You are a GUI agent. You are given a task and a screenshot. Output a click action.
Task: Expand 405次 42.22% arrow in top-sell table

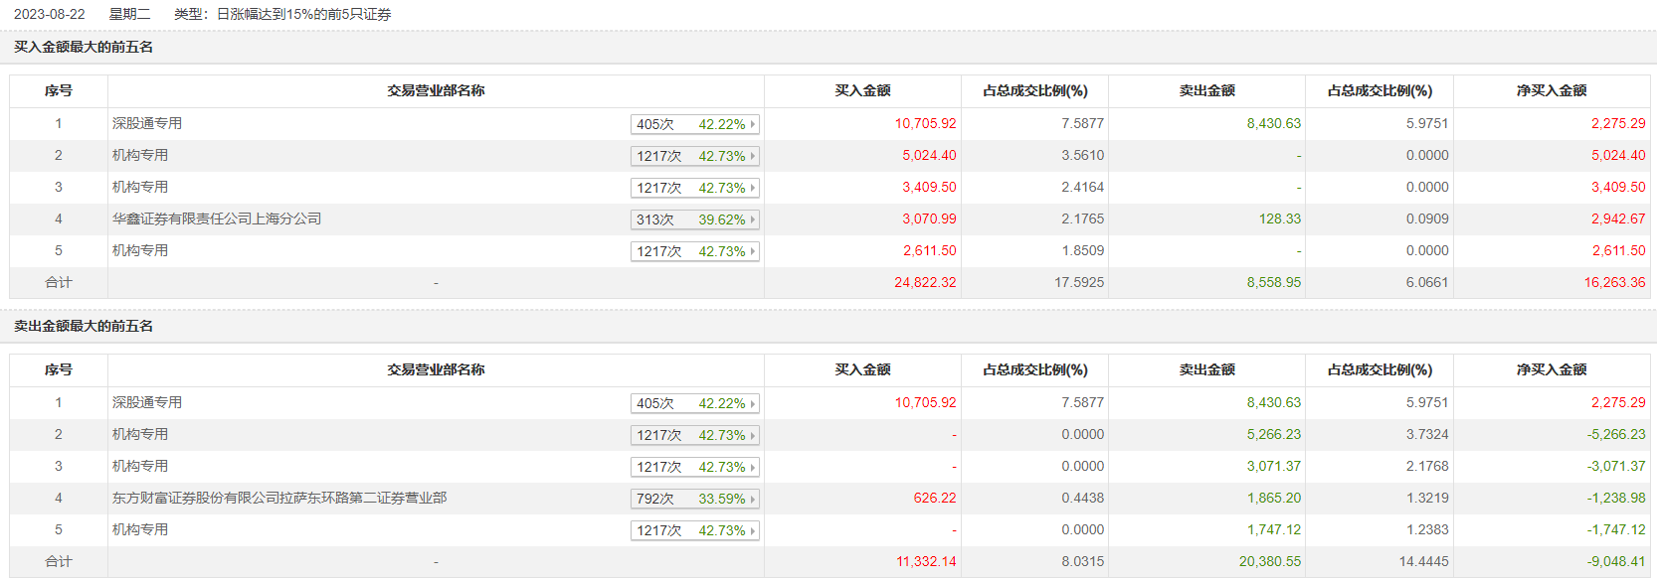click(x=753, y=403)
